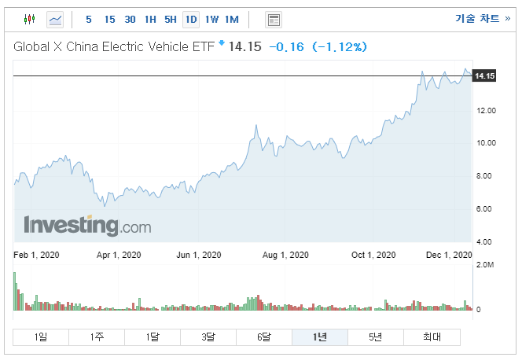
Task: Set the 15-minute interval
Action: [109, 20]
